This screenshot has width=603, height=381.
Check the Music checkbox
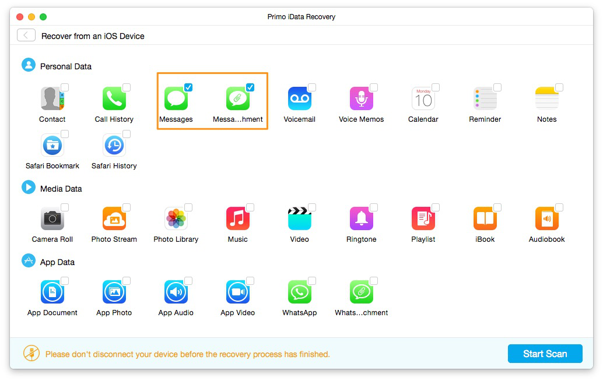point(250,207)
